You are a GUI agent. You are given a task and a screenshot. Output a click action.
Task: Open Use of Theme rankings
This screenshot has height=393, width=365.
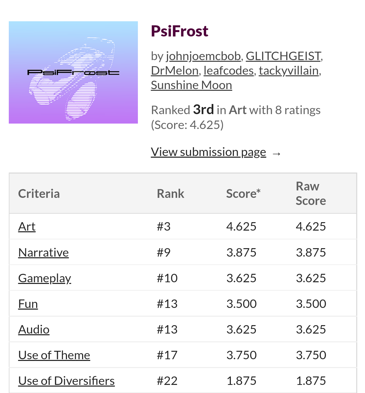tap(54, 355)
